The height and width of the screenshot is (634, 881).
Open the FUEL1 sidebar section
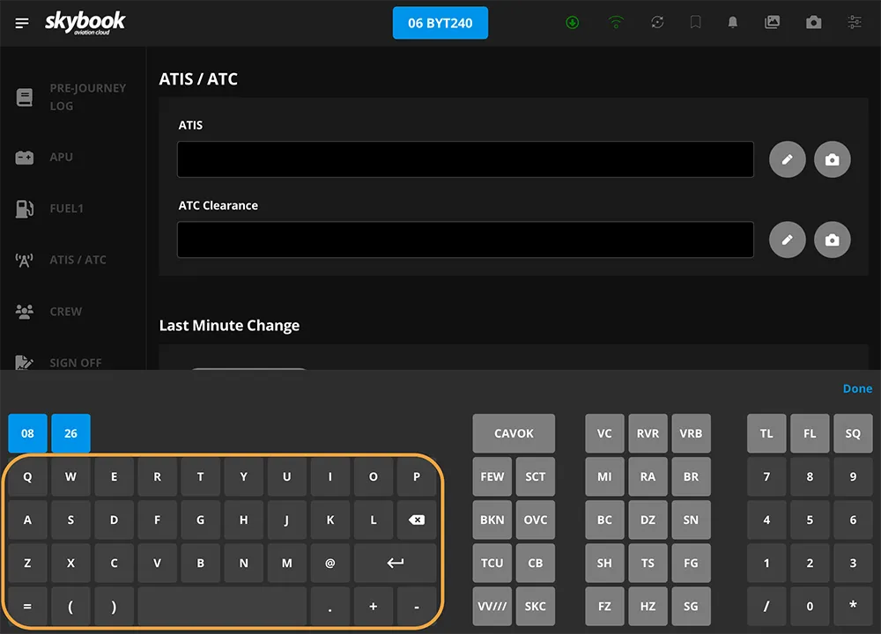66,209
